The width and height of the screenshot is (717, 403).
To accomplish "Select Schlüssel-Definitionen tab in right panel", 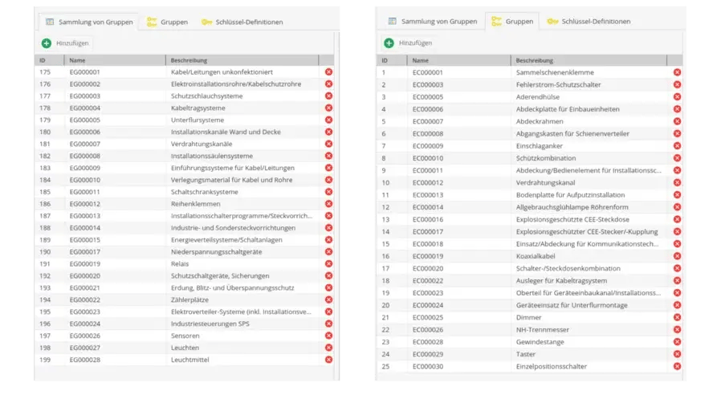I will [x=589, y=21].
